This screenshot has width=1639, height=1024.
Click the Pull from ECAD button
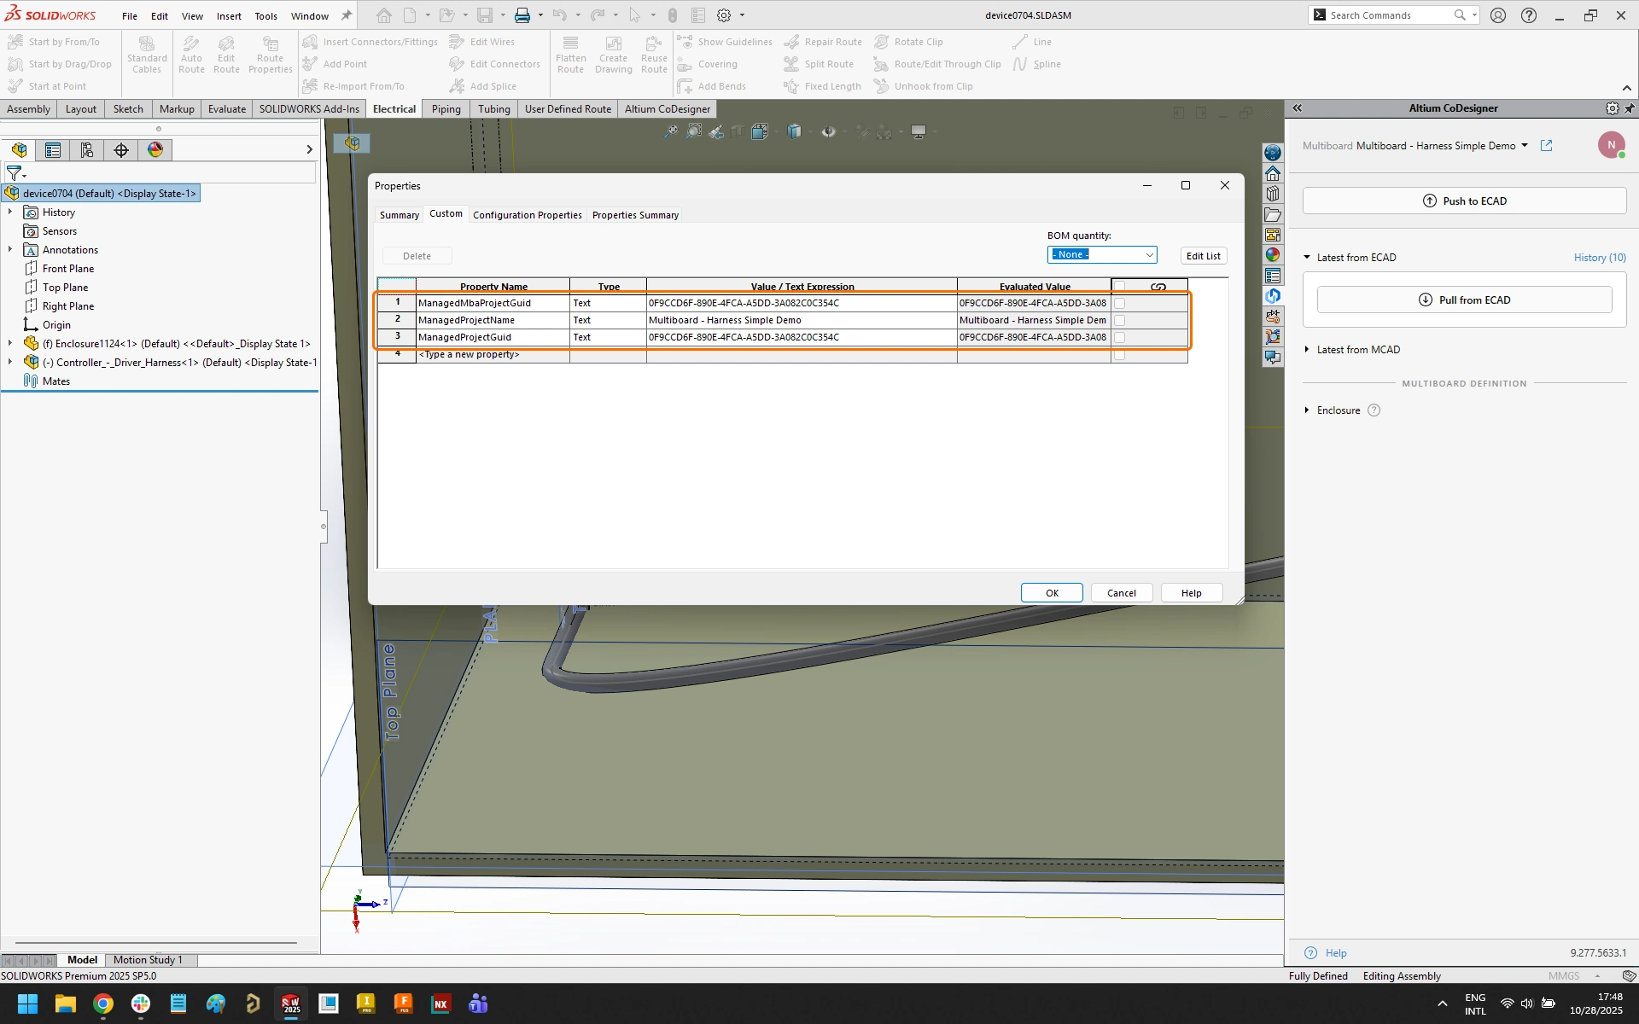pos(1464,300)
